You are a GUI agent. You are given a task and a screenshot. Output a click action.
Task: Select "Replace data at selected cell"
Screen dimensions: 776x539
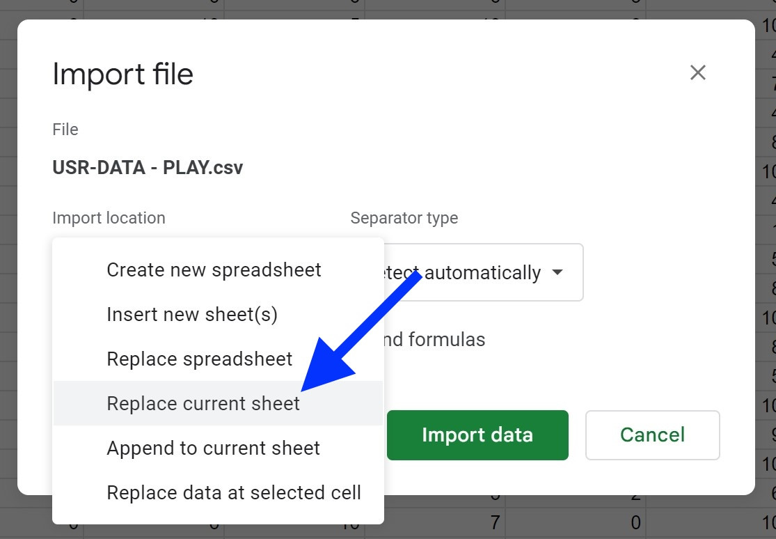coord(234,493)
